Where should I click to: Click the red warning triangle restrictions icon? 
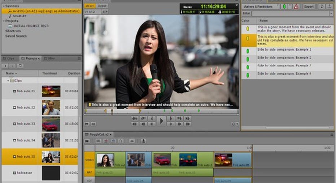click(x=296, y=7)
